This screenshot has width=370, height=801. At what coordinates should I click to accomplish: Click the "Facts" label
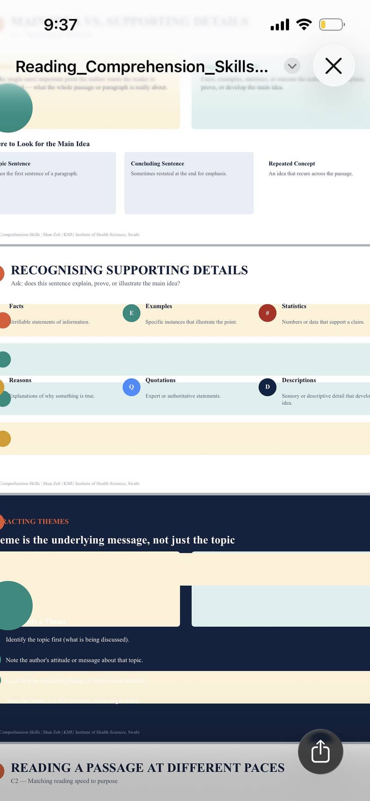[16, 306]
